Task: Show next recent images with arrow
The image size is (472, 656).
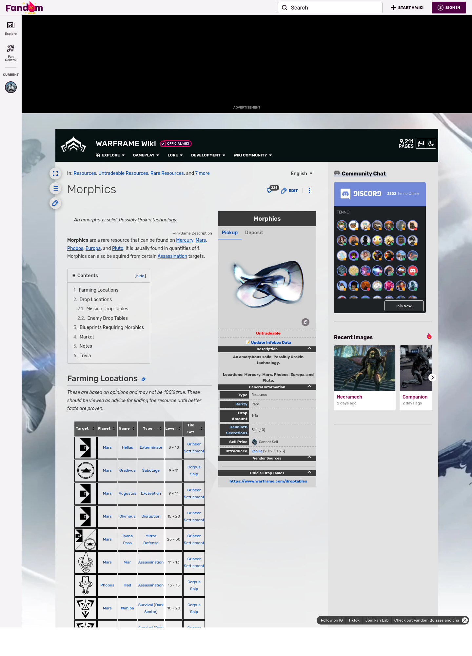Action: pyautogui.click(x=432, y=378)
